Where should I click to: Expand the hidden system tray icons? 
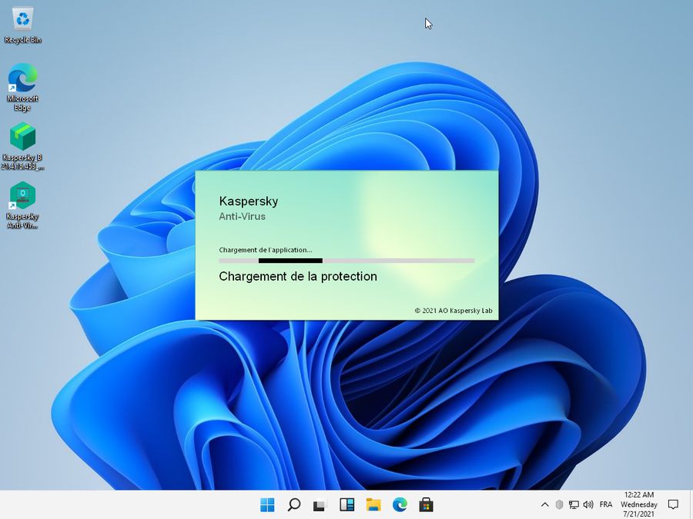(x=545, y=504)
